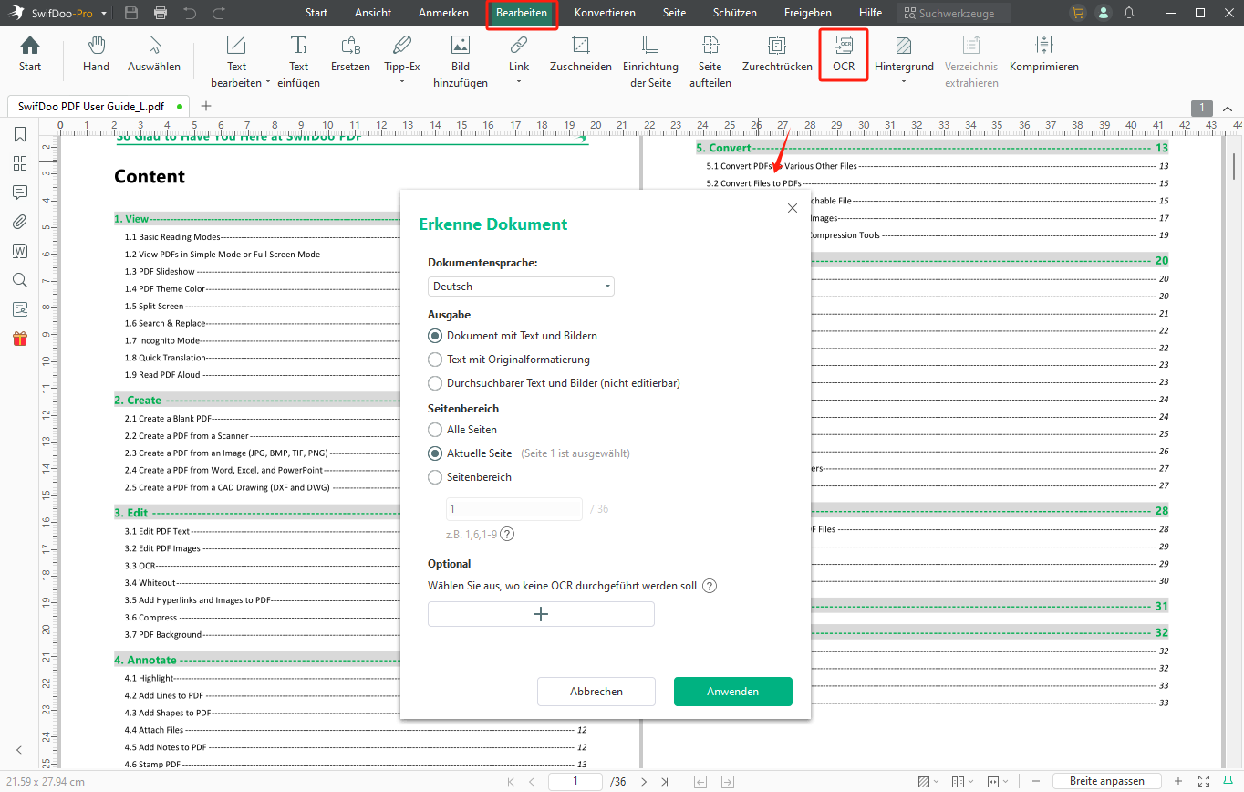Open the Hilfe tab

(x=870, y=13)
